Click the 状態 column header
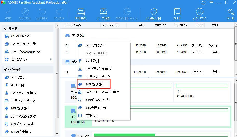This screenshot has width=237, height=137. [x=215, y=25]
